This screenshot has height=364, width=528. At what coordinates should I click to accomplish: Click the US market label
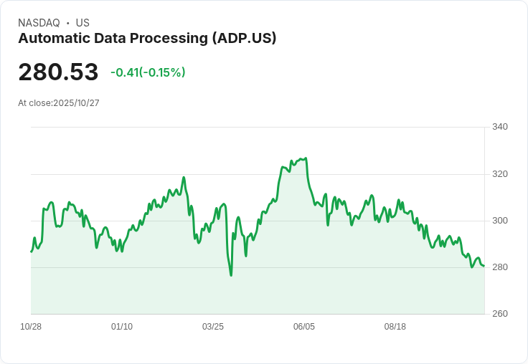tap(82, 23)
